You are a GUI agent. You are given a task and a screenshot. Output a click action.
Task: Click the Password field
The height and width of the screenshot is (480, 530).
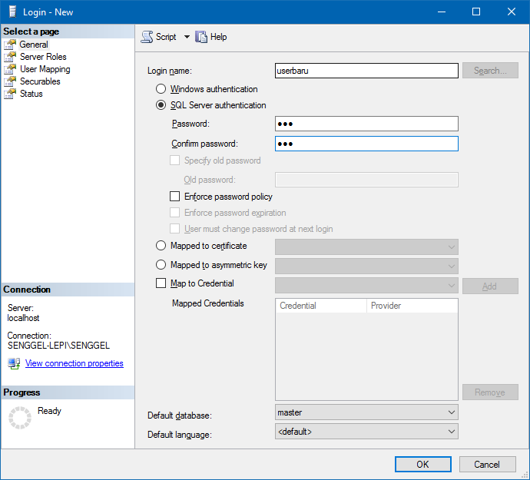point(366,124)
